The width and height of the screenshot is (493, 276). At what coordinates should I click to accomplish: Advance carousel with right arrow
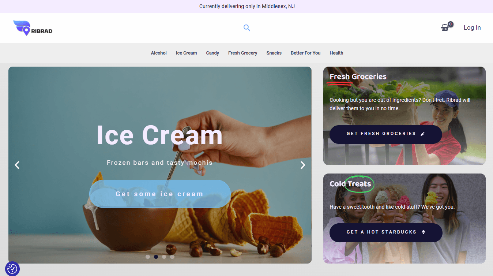[x=303, y=165]
